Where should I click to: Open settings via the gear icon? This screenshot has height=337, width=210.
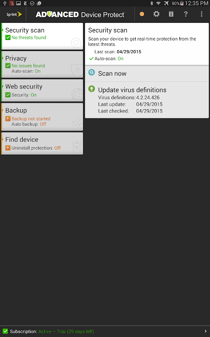click(x=156, y=14)
